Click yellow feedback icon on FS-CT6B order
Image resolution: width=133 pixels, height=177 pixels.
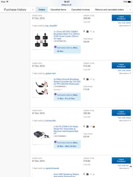point(94,126)
